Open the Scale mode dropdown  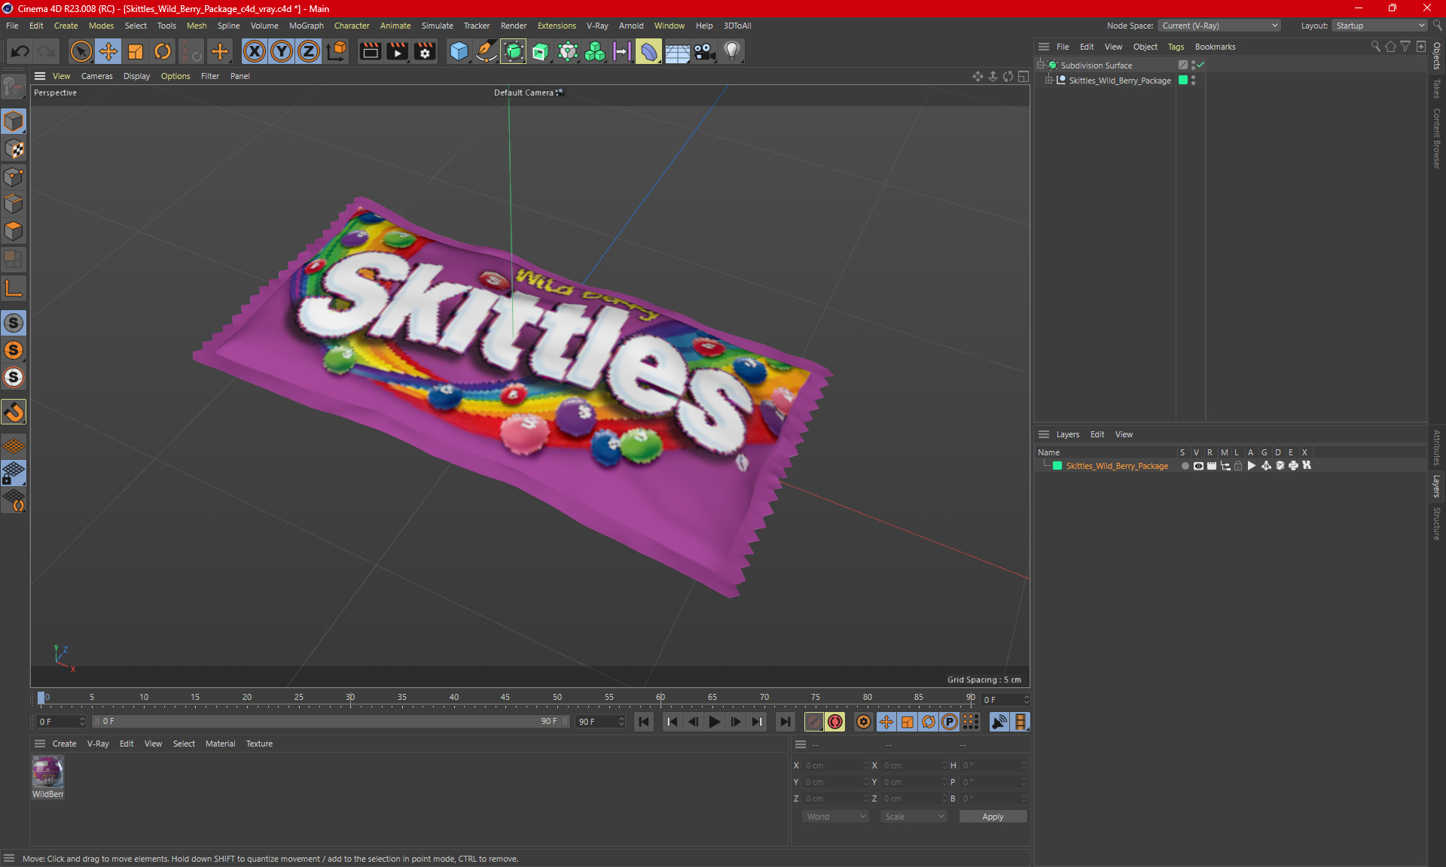[914, 817]
